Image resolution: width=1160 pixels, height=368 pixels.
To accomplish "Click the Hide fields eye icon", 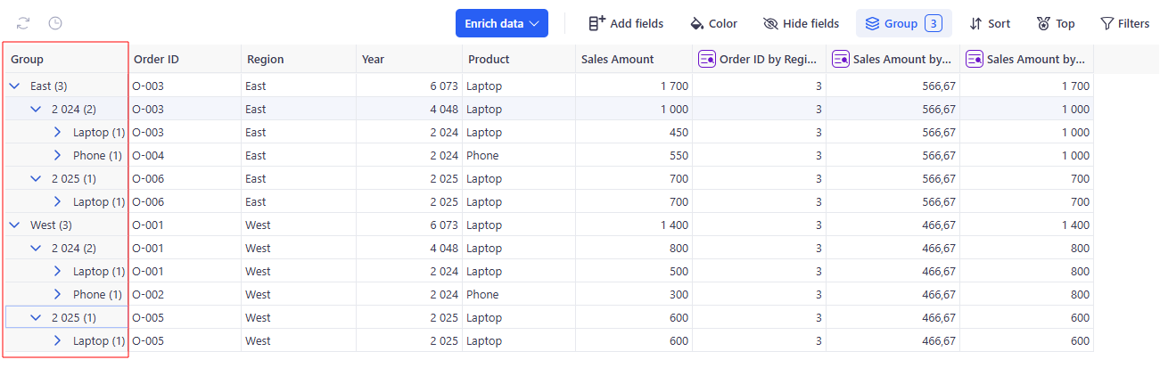I will (771, 23).
